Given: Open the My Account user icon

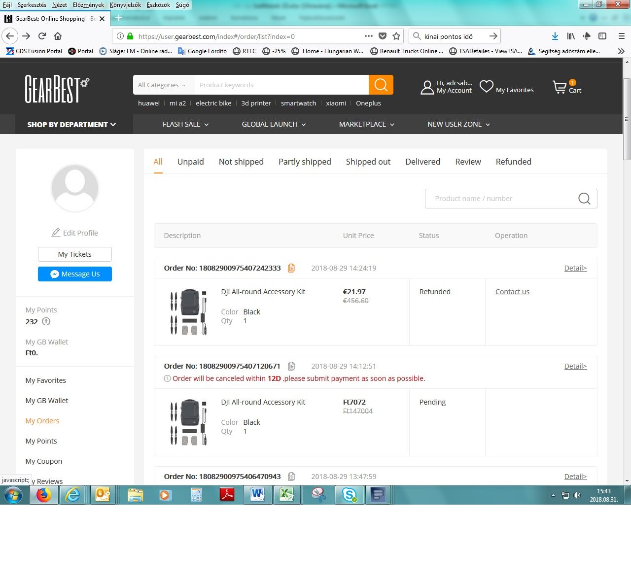Looking at the screenshot, I should tap(427, 87).
